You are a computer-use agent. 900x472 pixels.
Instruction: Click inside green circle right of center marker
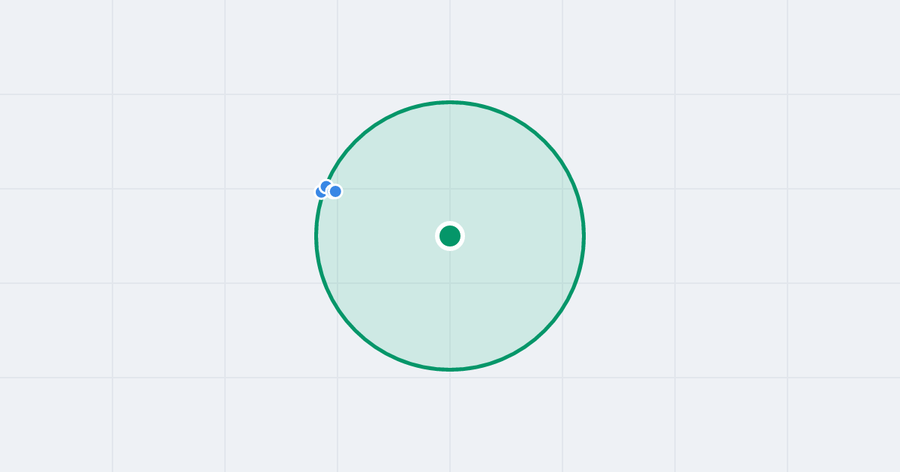point(517,236)
